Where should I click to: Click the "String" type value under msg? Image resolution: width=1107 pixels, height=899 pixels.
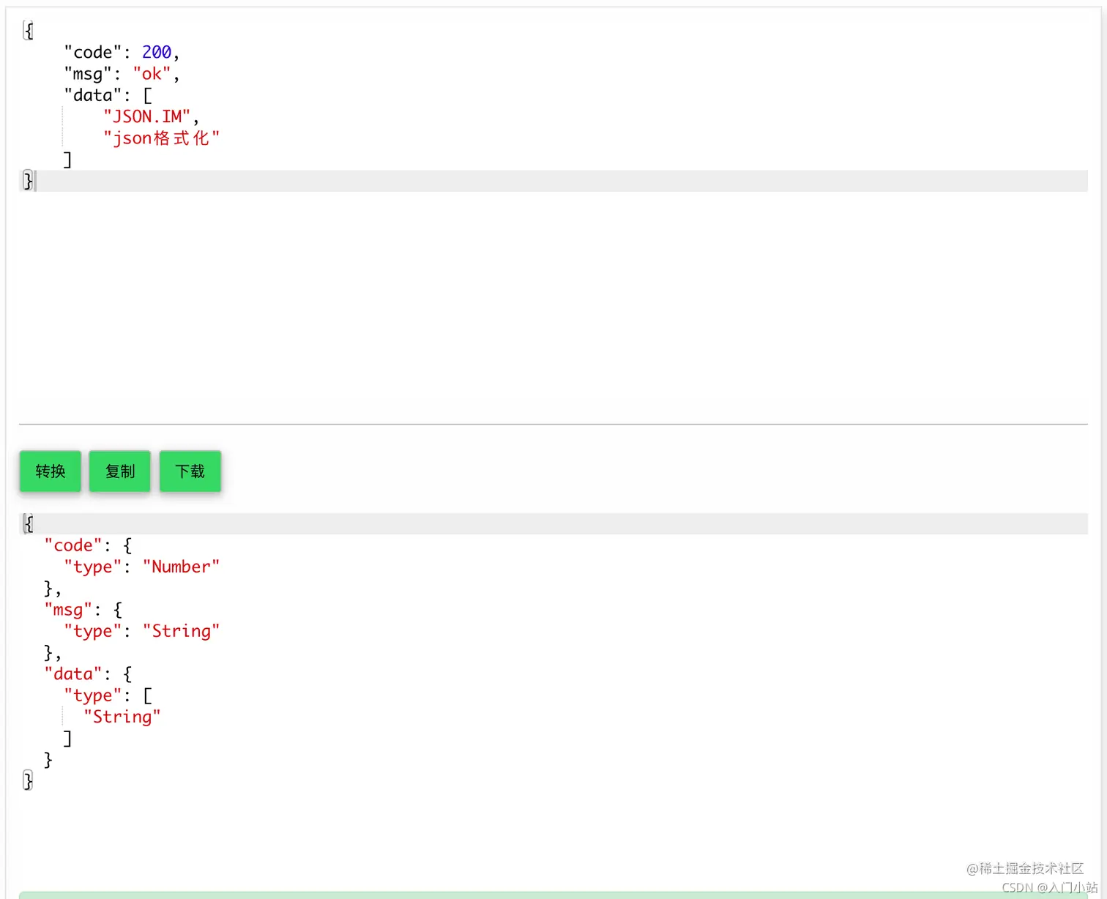181,631
